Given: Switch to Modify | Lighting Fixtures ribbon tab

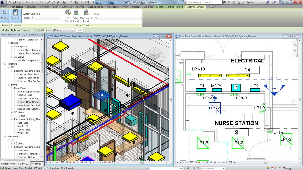Looking at the screenshot, I should point(169,7).
